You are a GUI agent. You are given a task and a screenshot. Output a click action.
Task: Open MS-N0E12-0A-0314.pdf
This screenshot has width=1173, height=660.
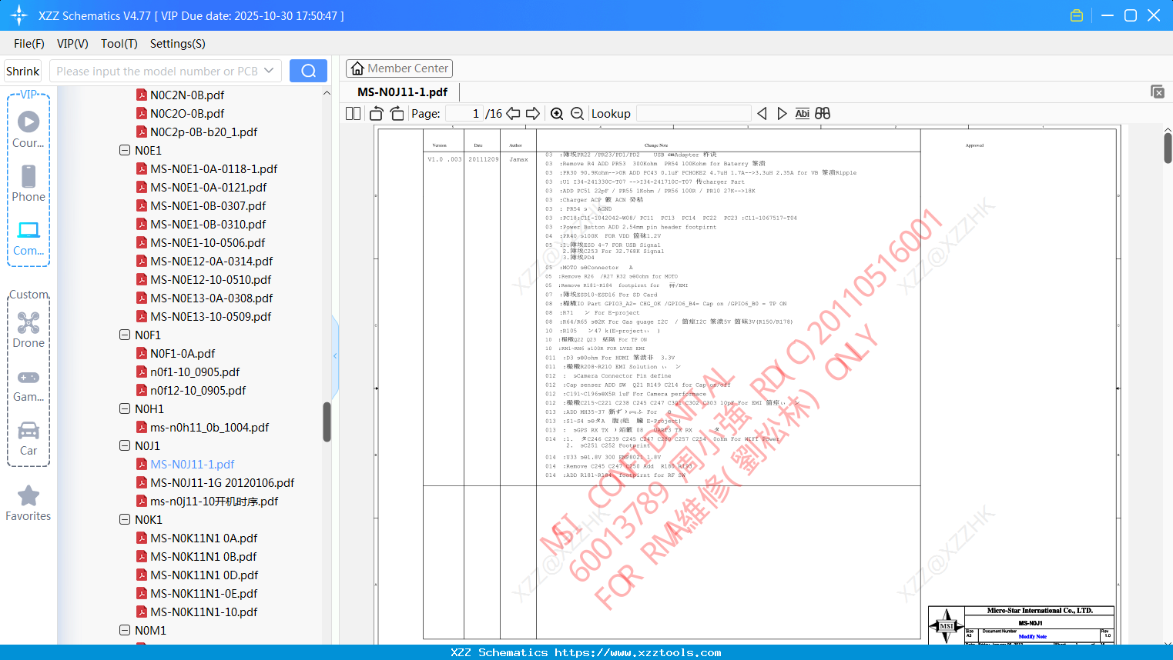212,262
